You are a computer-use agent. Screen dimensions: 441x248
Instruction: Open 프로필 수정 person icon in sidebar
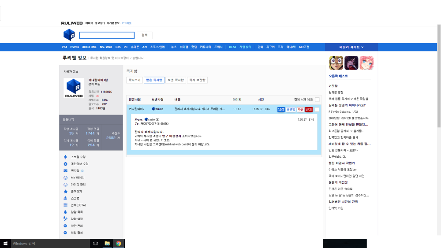tap(65, 157)
